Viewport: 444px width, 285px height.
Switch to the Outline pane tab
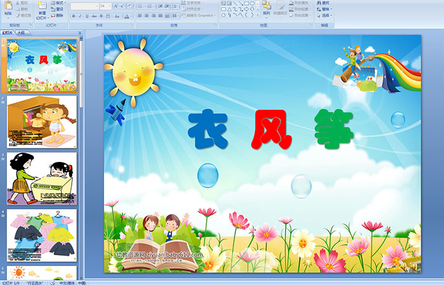pos(21,32)
